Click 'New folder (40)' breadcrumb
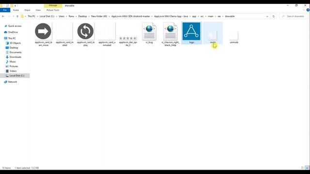 (x=99, y=16)
